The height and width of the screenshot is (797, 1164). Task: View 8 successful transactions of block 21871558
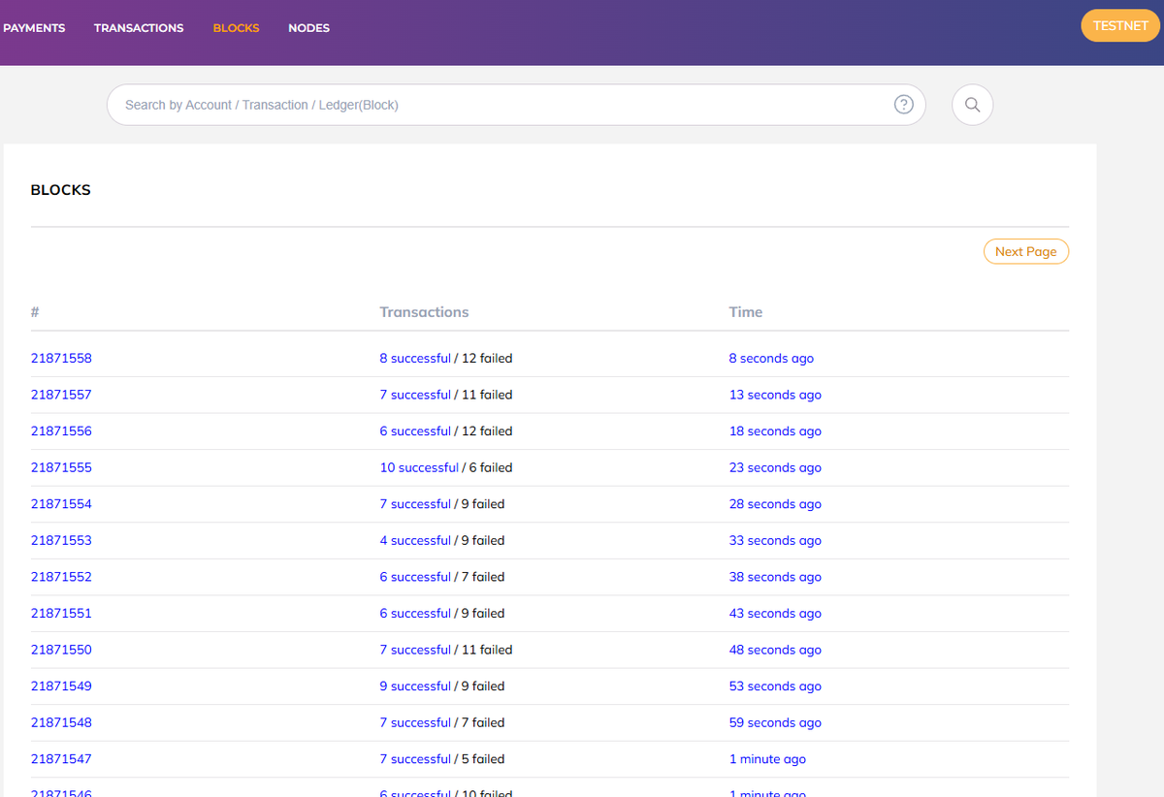[x=415, y=359]
